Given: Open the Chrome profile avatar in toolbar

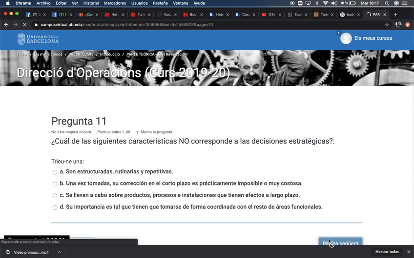Looking at the screenshot, I should (x=398, y=25).
